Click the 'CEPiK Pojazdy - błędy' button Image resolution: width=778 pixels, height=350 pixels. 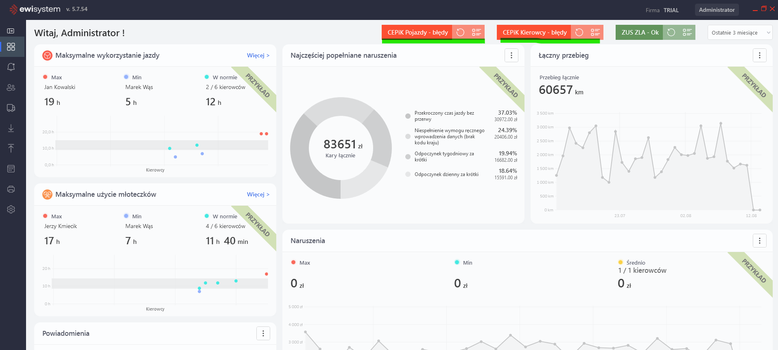click(417, 33)
